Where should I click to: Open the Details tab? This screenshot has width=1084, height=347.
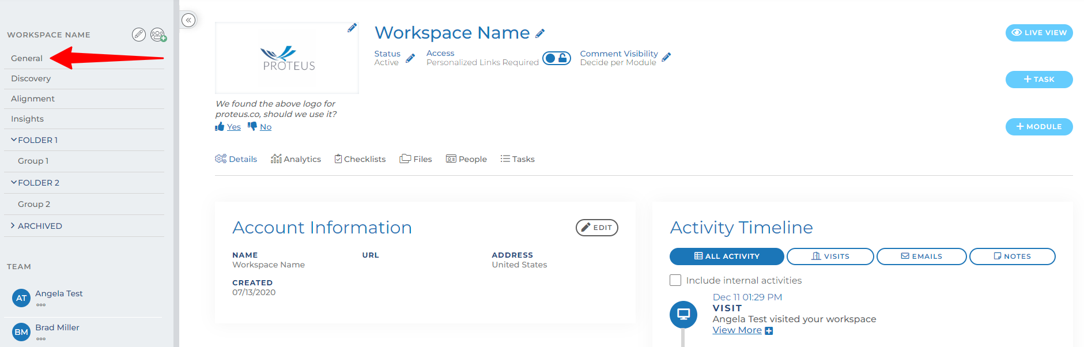click(236, 159)
